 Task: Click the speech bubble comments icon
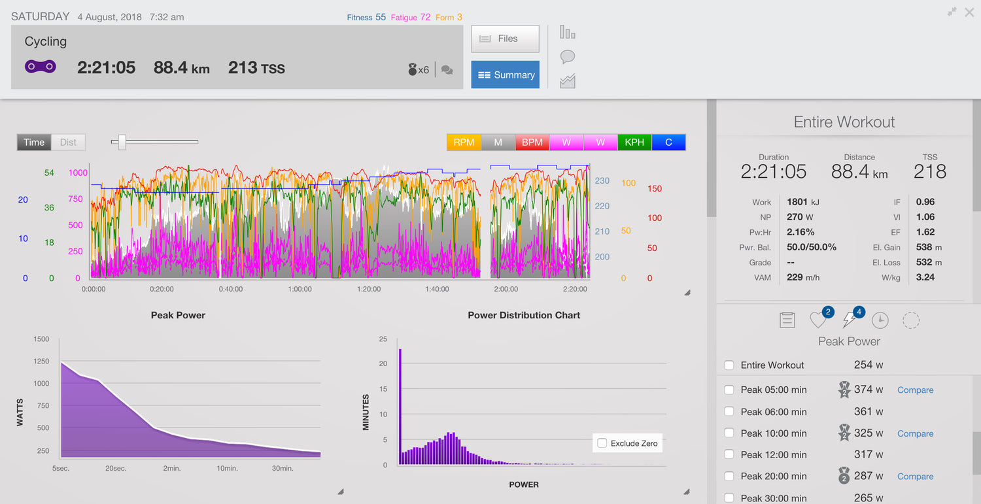tap(567, 57)
